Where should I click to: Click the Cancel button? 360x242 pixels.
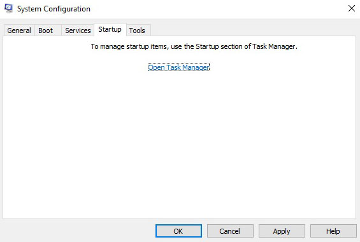coord(230,231)
